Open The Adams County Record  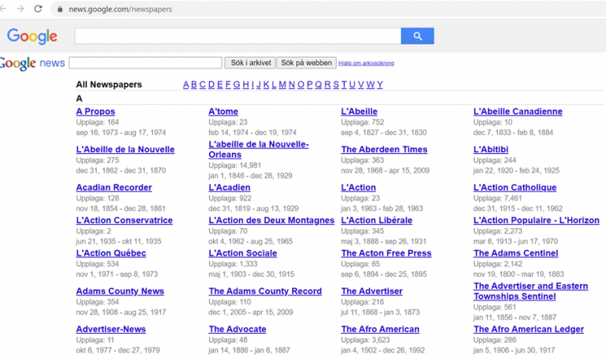point(265,291)
